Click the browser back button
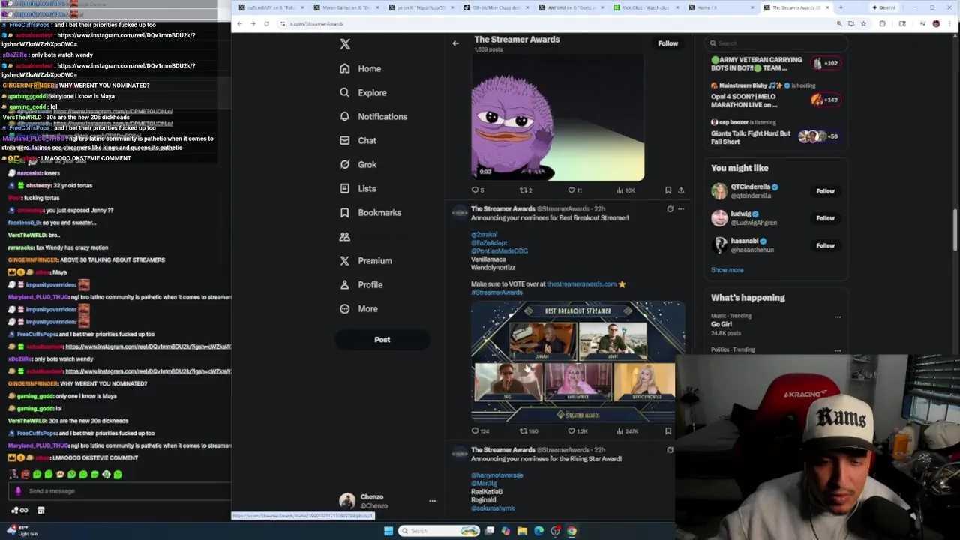The width and height of the screenshot is (960, 540). (x=239, y=24)
